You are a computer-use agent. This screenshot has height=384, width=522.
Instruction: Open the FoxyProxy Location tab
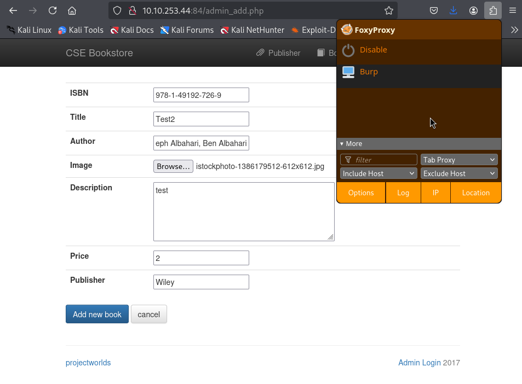coord(476,193)
